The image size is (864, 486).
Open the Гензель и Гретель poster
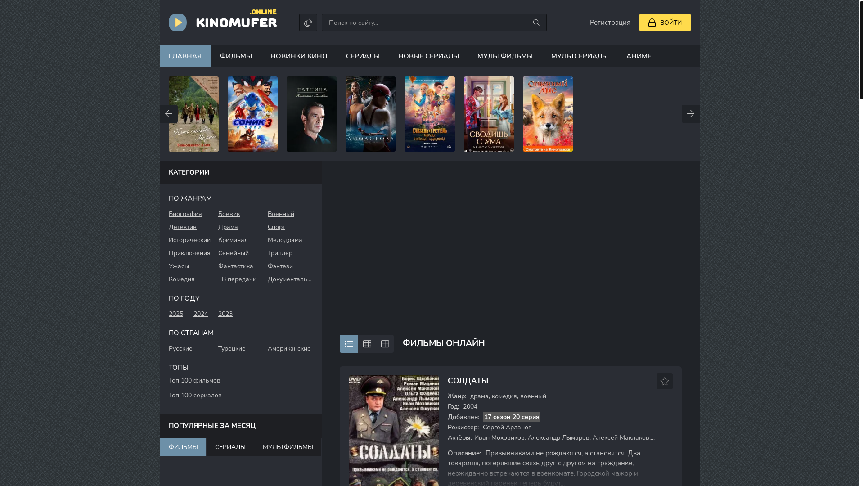429,114
